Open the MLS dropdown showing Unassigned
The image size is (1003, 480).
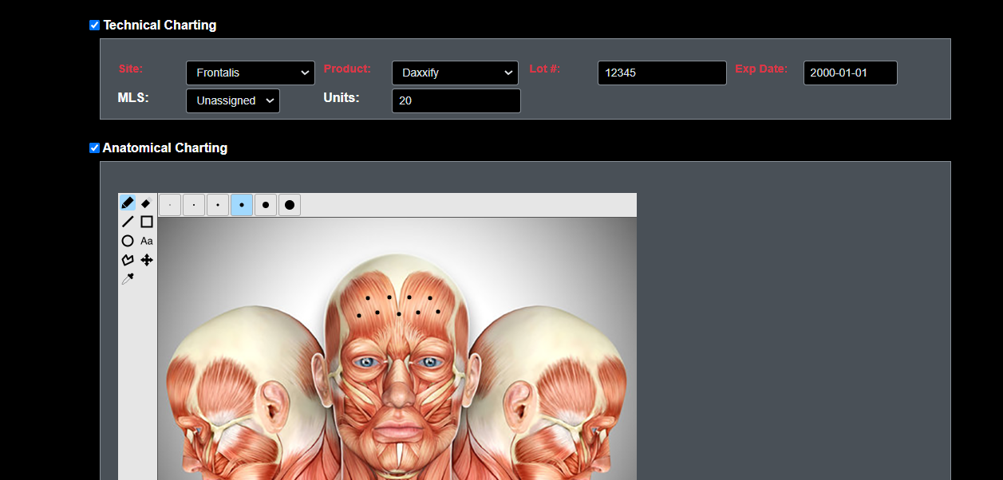click(233, 100)
